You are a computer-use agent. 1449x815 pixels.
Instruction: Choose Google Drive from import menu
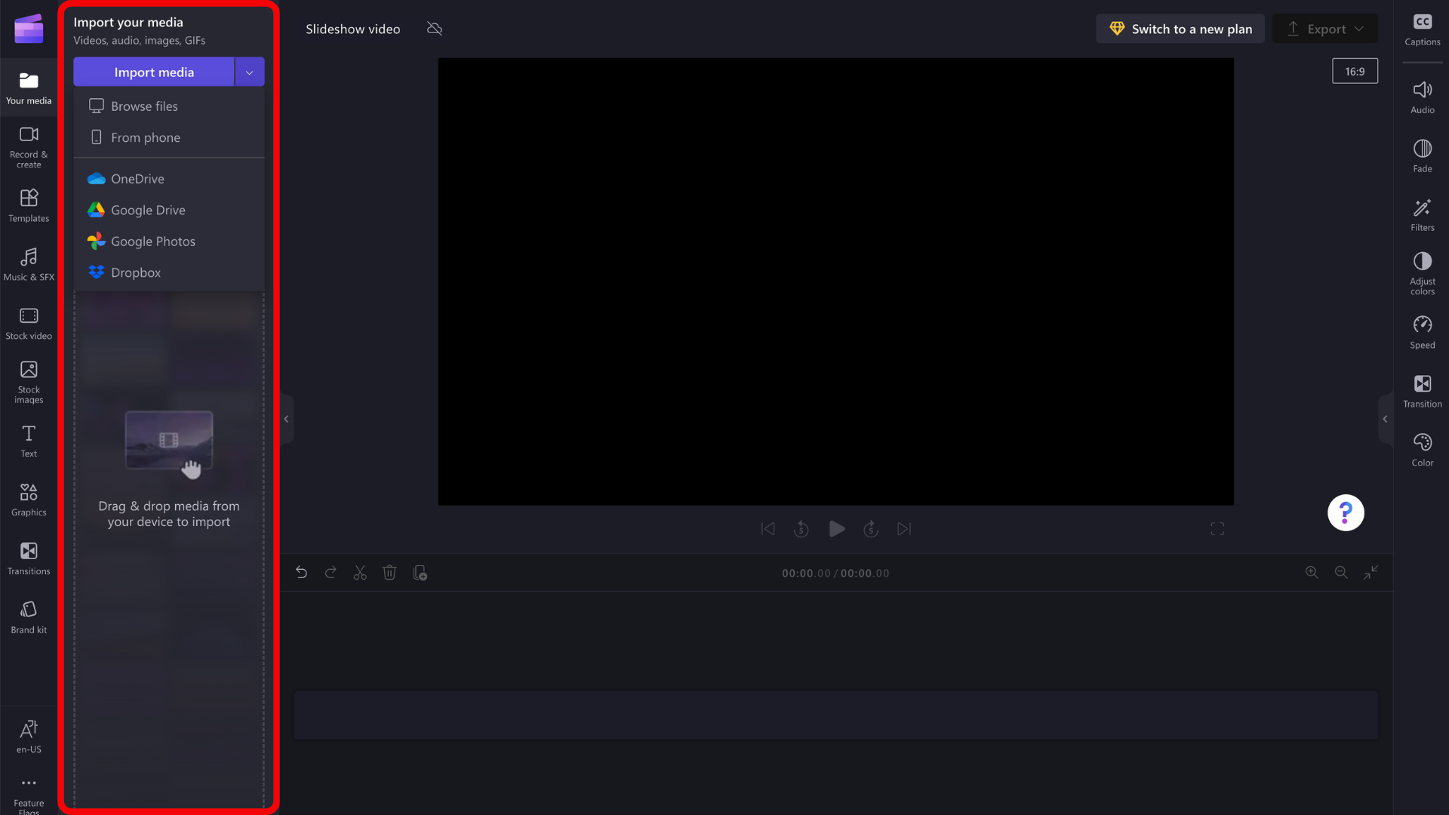coord(148,210)
